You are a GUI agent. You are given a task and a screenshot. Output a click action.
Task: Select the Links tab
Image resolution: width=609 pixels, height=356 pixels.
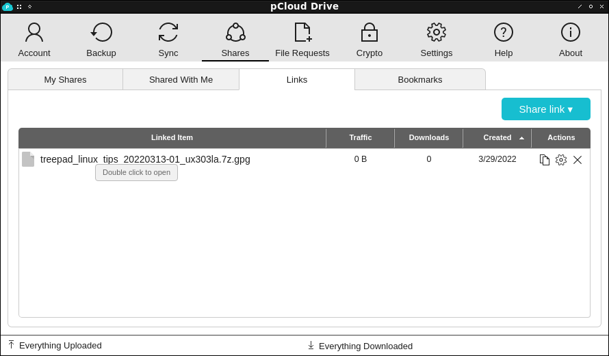tap(297, 79)
